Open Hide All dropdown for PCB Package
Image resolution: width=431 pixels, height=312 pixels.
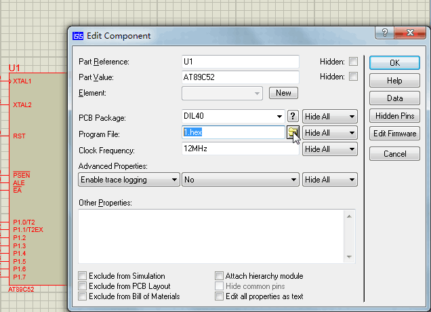coord(330,117)
